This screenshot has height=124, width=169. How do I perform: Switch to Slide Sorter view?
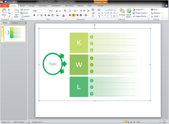129,122
